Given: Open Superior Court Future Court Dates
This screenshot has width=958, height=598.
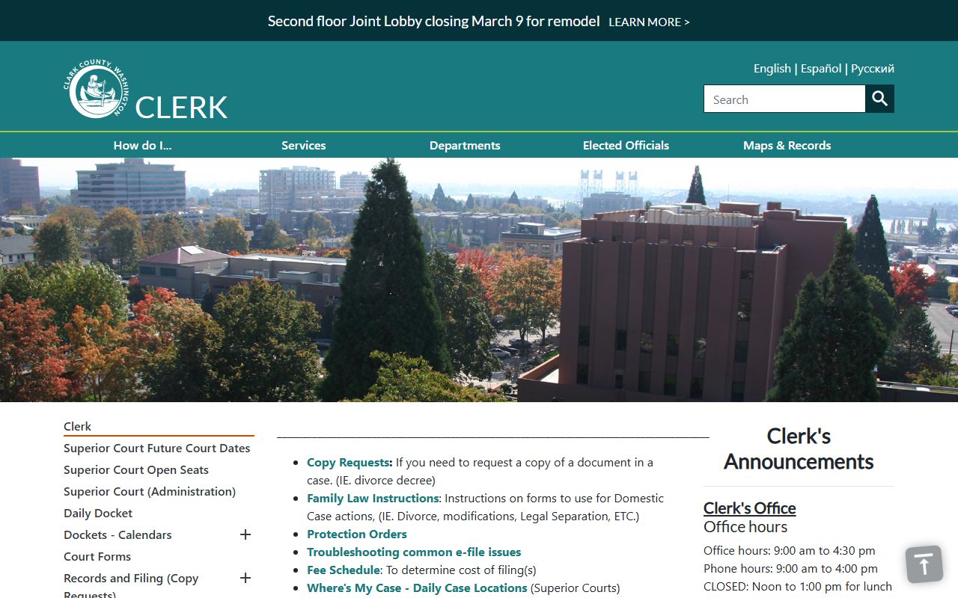Looking at the screenshot, I should 156,448.
